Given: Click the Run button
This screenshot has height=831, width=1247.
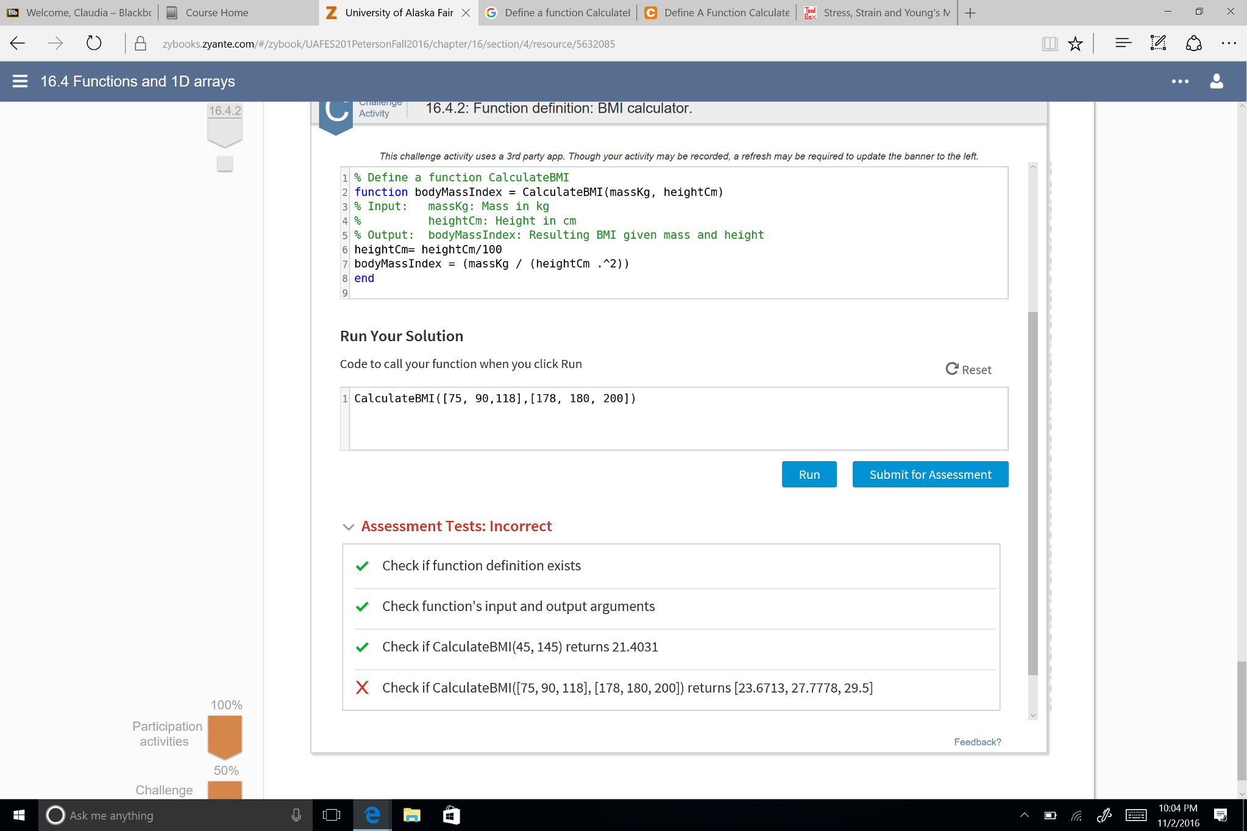Looking at the screenshot, I should tap(809, 475).
